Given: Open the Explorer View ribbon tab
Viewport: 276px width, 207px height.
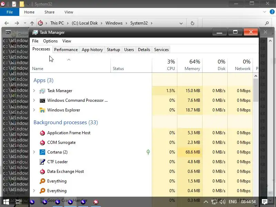Looking at the screenshot, I should click(x=69, y=12).
